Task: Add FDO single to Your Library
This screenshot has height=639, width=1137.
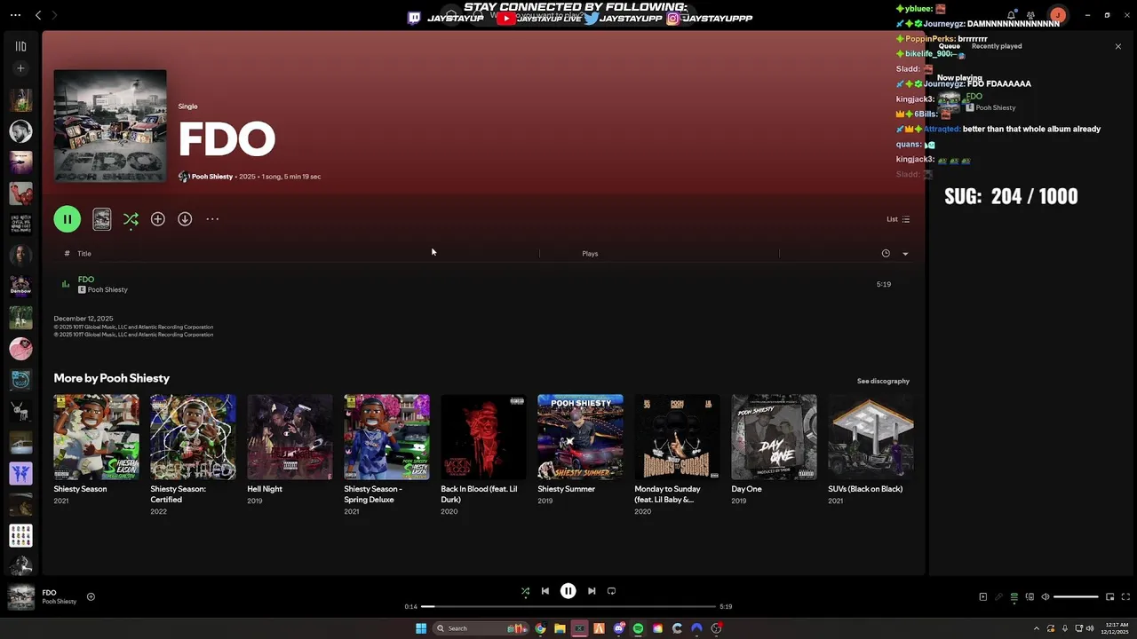Action: [158, 219]
